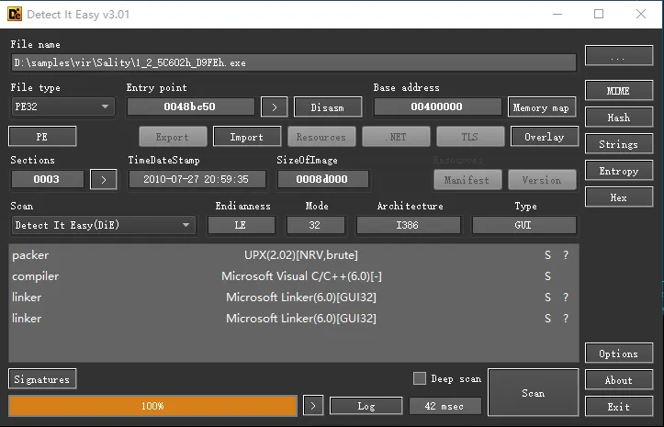664x427 pixels.
Task: Click the ? on first linker row
Action: point(566,298)
